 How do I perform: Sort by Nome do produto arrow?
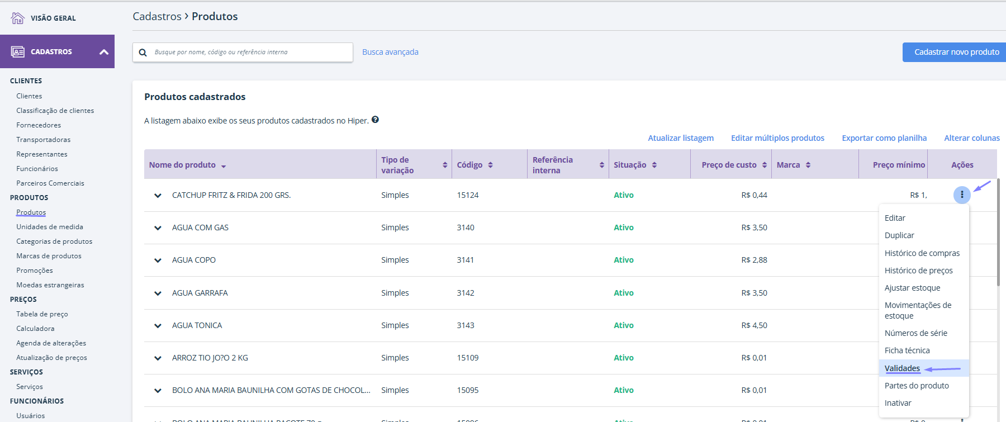click(224, 166)
